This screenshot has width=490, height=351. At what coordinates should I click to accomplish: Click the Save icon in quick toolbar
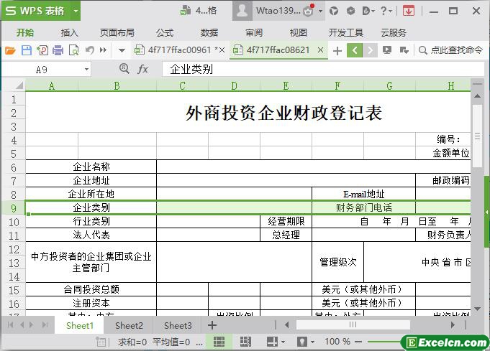(x=27, y=50)
